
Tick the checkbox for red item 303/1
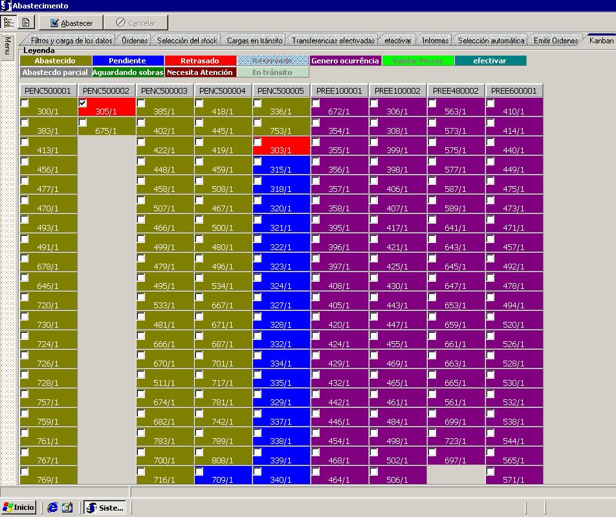coord(258,142)
